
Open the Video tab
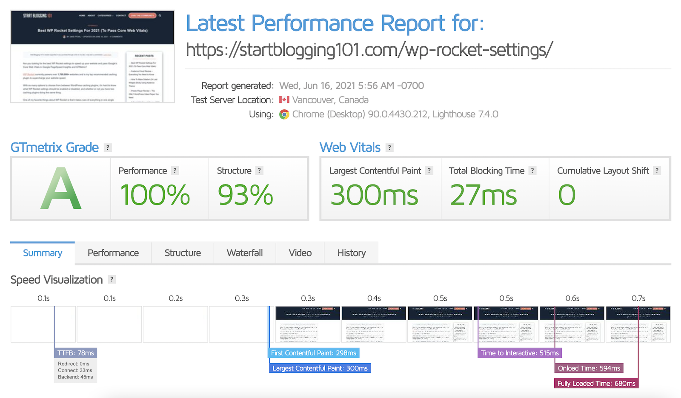click(x=300, y=253)
